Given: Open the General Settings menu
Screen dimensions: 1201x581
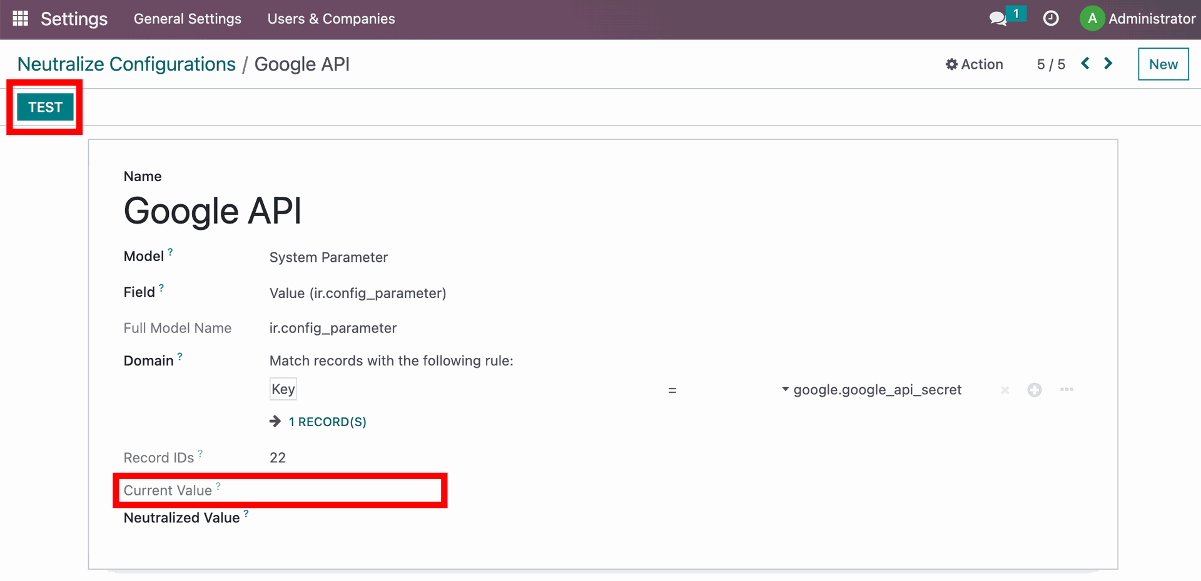Looking at the screenshot, I should (x=188, y=19).
